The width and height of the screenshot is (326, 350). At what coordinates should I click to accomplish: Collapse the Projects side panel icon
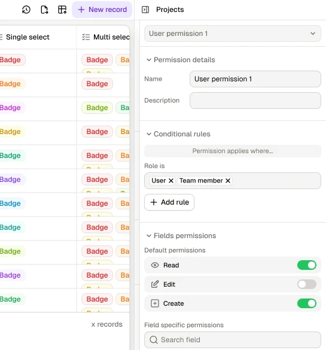pyautogui.click(x=145, y=10)
